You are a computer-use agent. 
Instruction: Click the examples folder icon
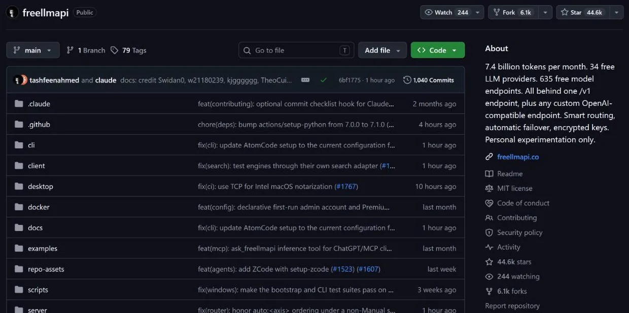pos(19,249)
